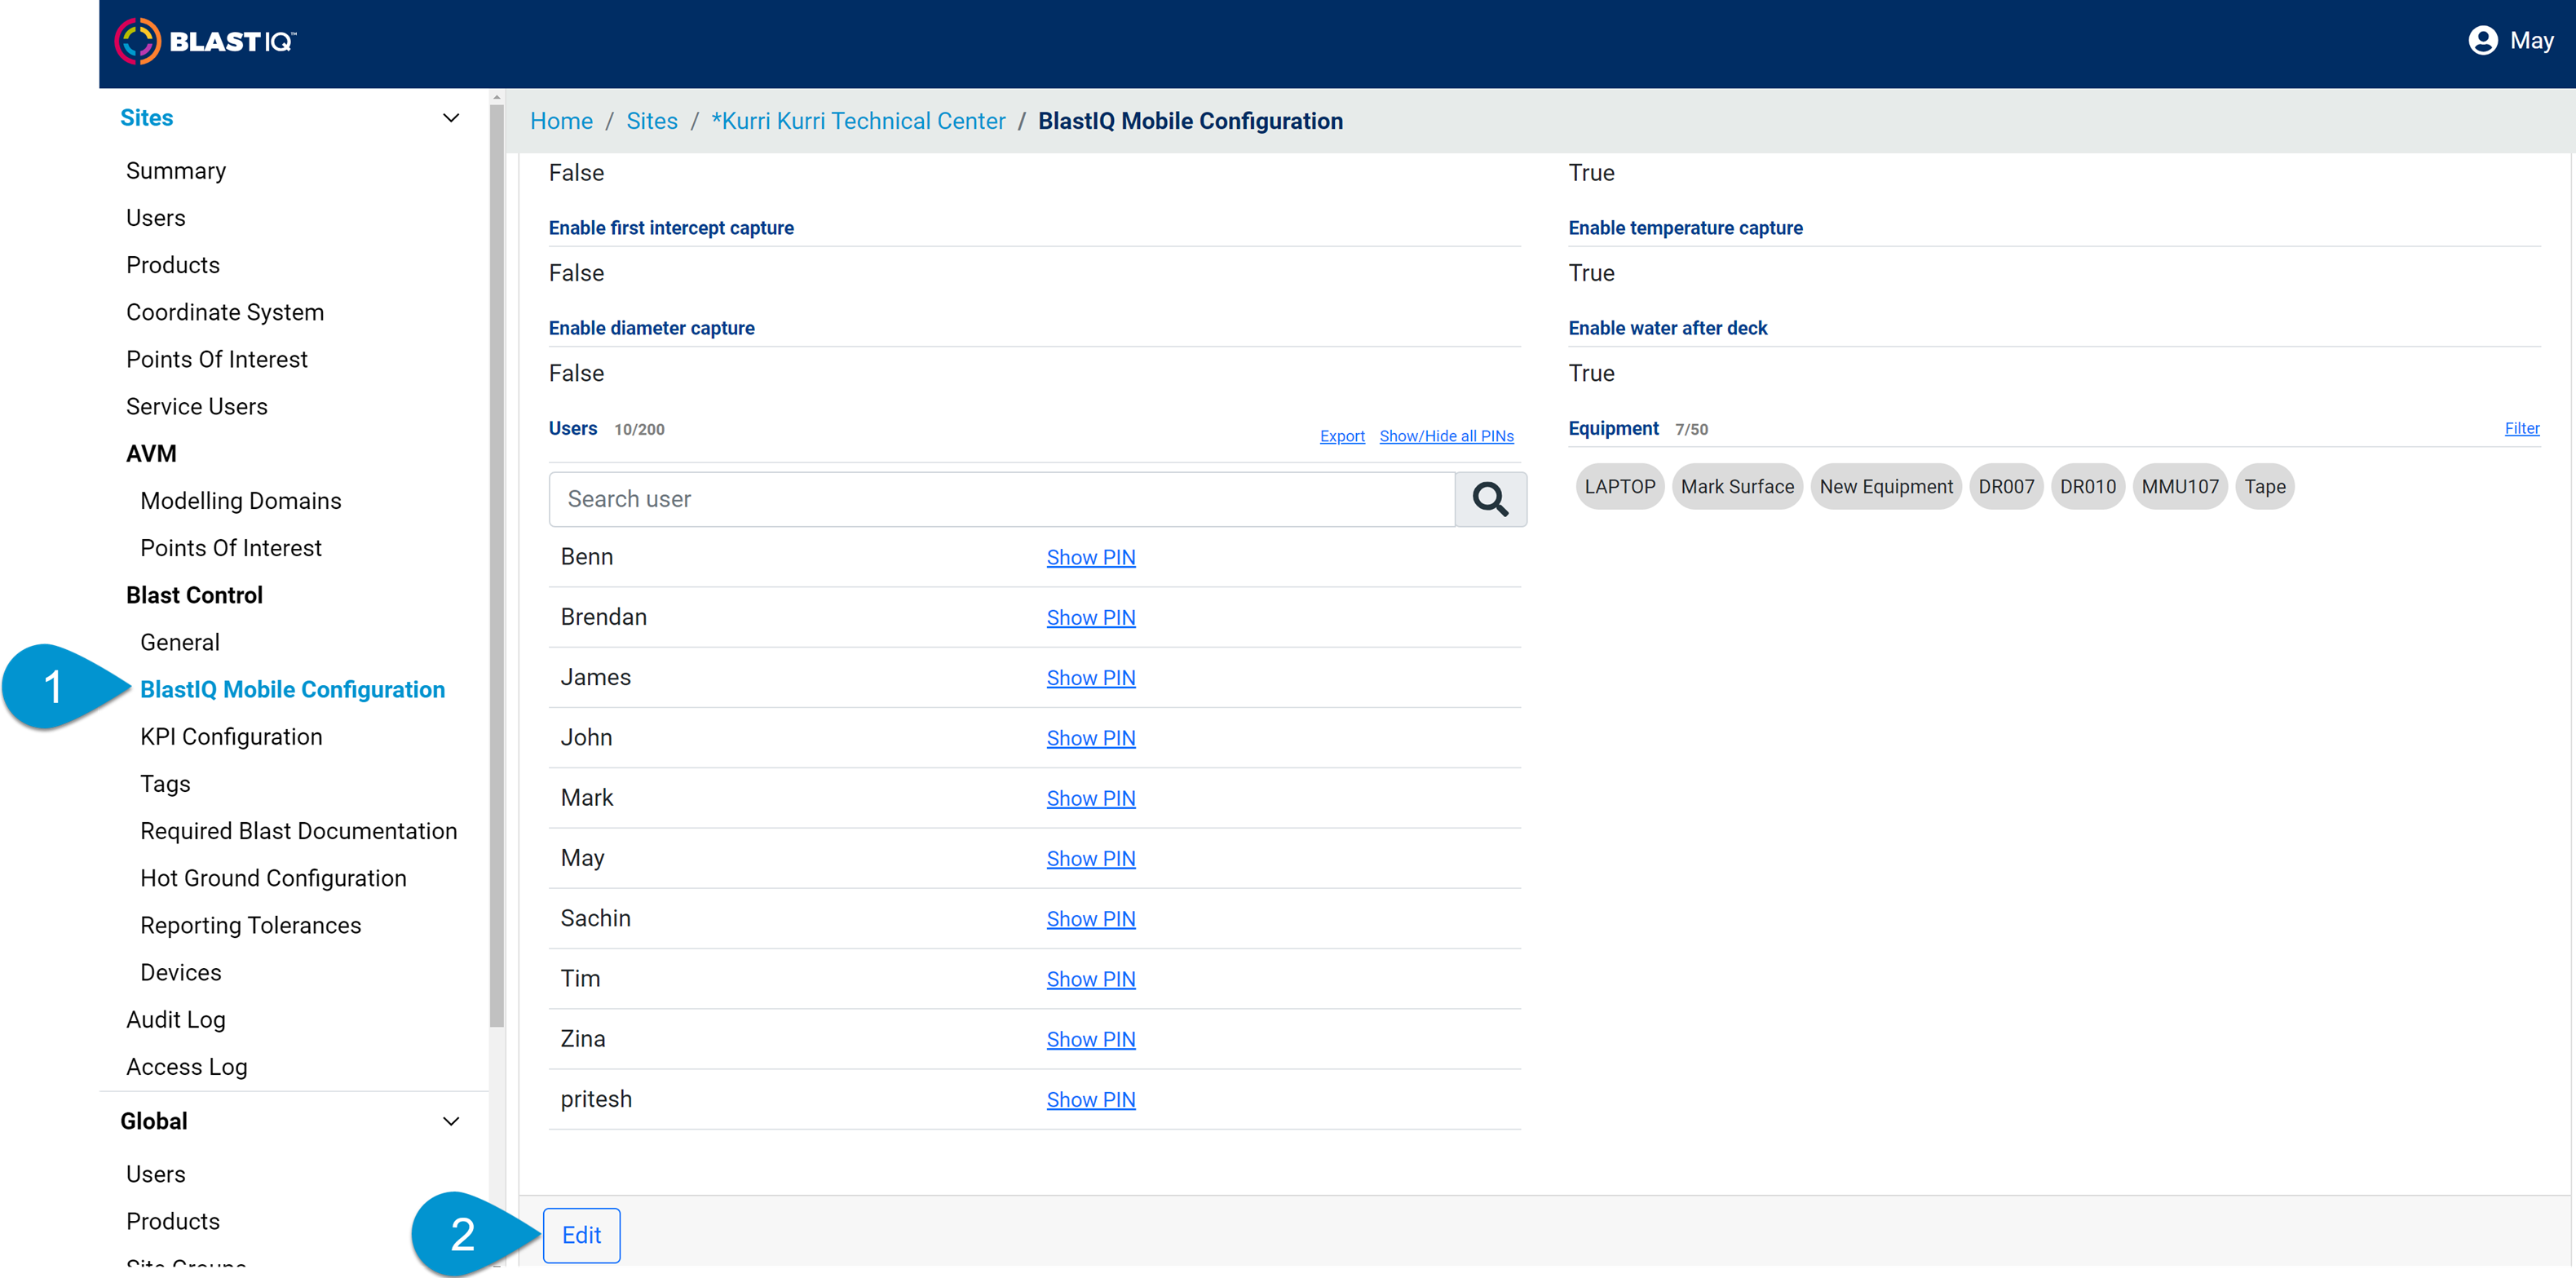Collapse the Sites section chevron

(451, 118)
